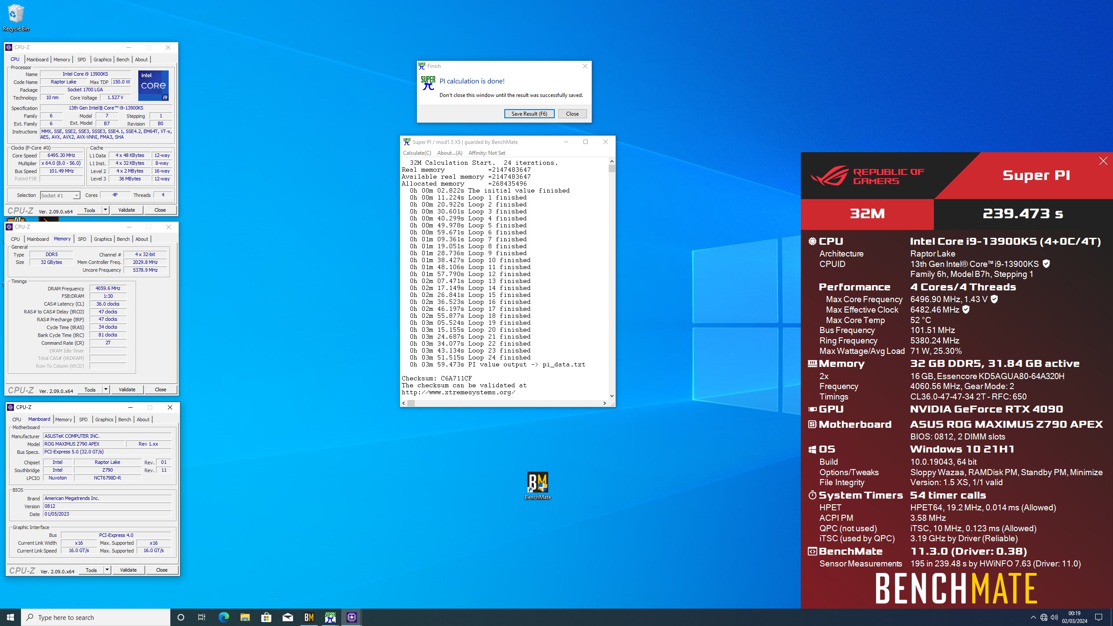Click Super PI horizontal scrollbar left arrow

[403, 403]
